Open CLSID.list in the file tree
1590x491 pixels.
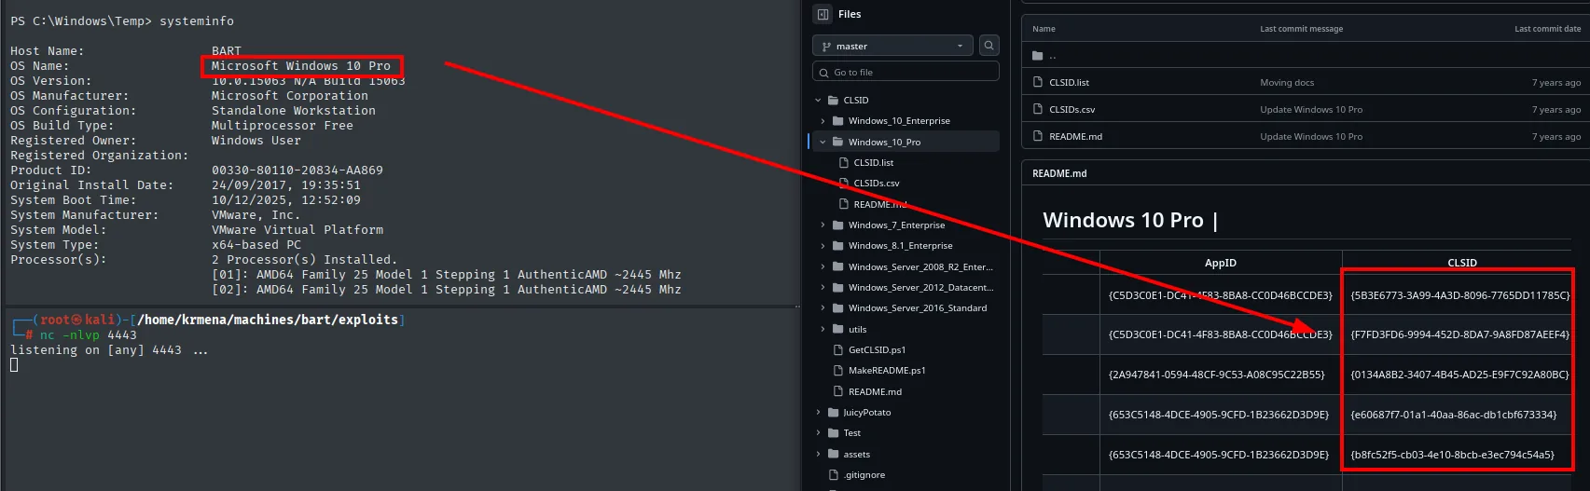pos(873,162)
